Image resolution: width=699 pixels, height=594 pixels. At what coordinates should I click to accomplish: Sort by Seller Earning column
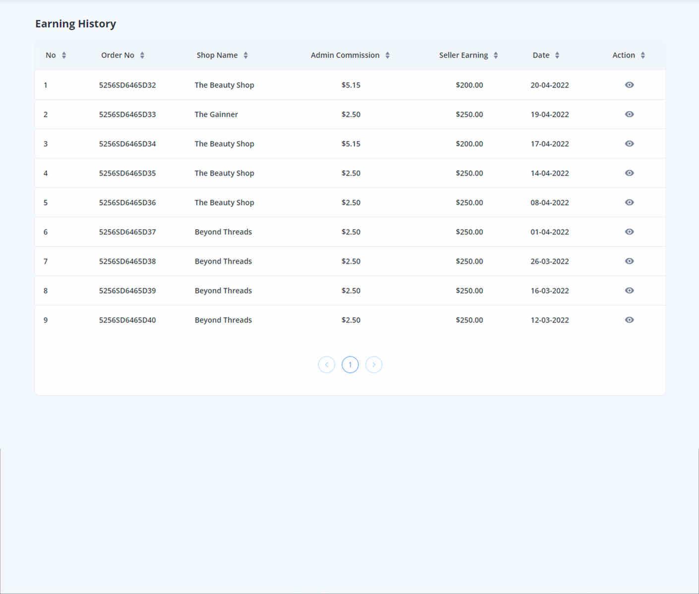[496, 55]
